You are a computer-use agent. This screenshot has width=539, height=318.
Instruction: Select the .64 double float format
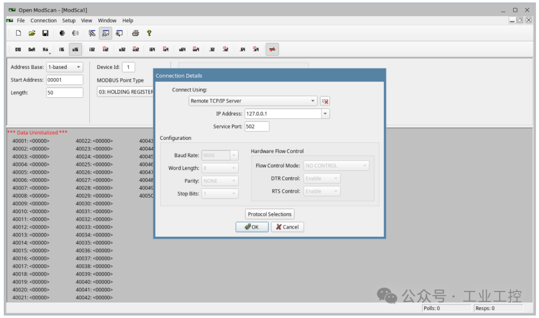pyautogui.click(x=243, y=49)
